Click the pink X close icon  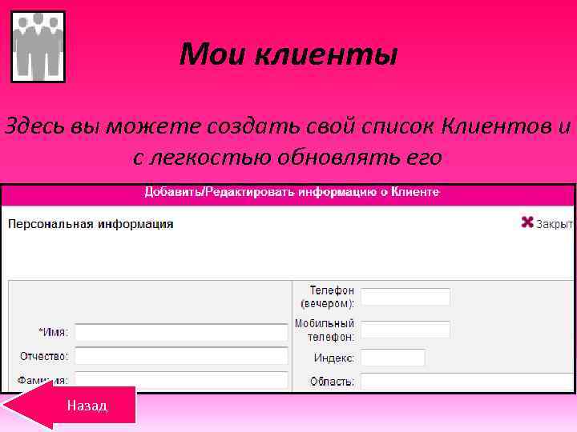527,222
